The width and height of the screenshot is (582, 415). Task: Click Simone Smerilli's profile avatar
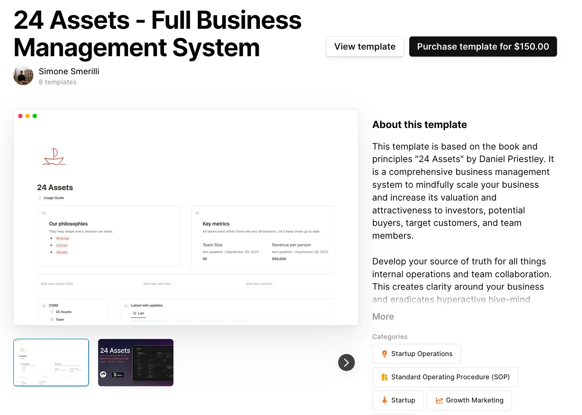click(x=23, y=75)
